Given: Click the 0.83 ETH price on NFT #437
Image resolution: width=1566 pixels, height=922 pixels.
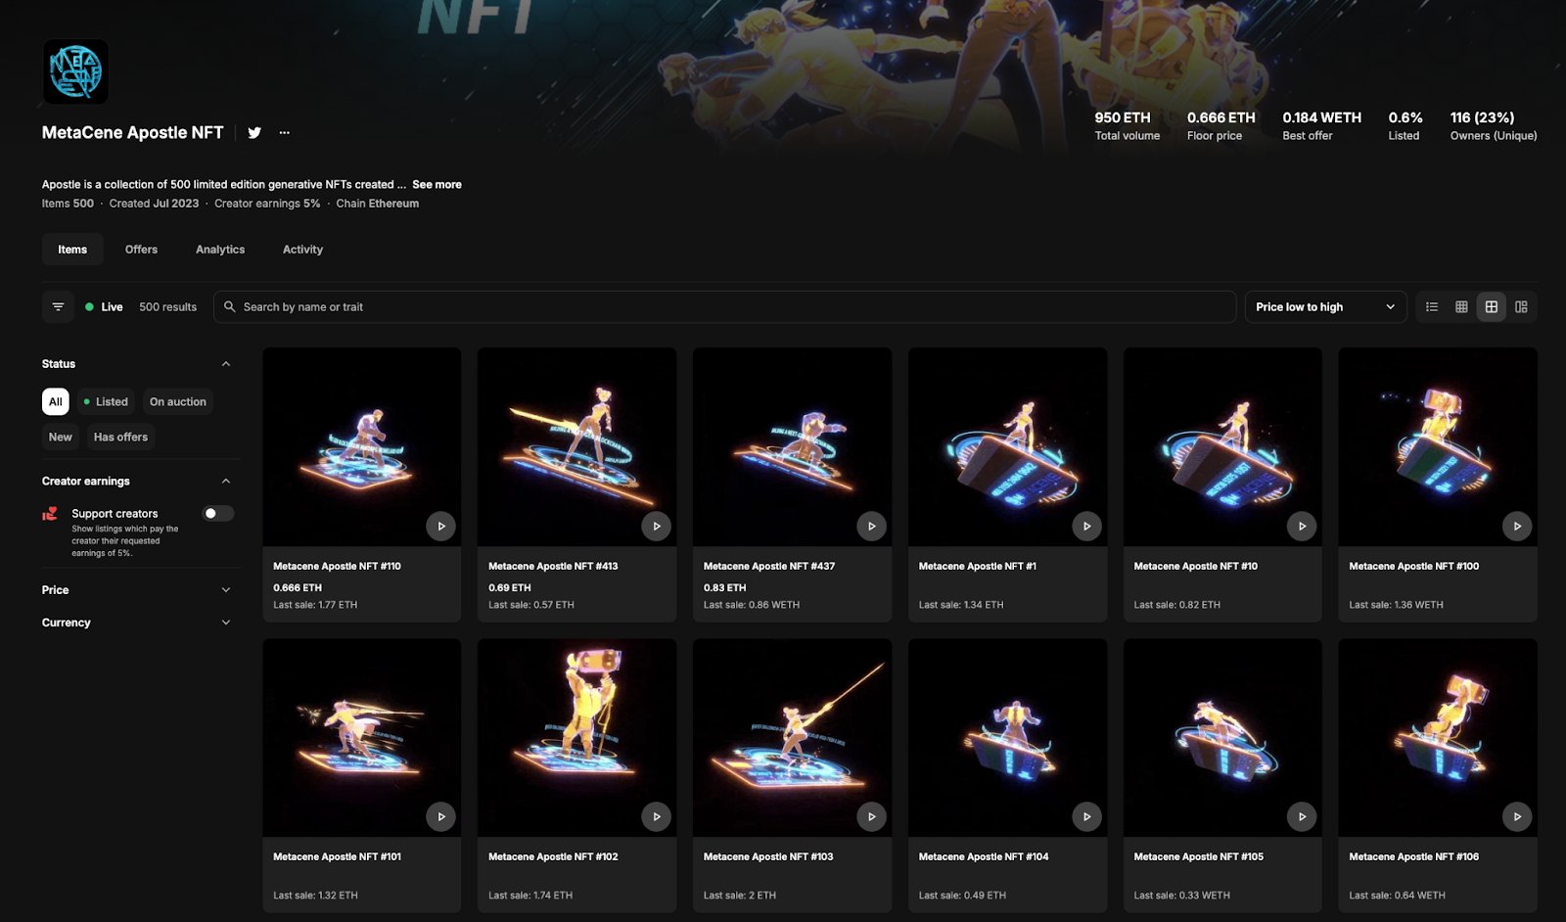Looking at the screenshot, I should coord(724,588).
